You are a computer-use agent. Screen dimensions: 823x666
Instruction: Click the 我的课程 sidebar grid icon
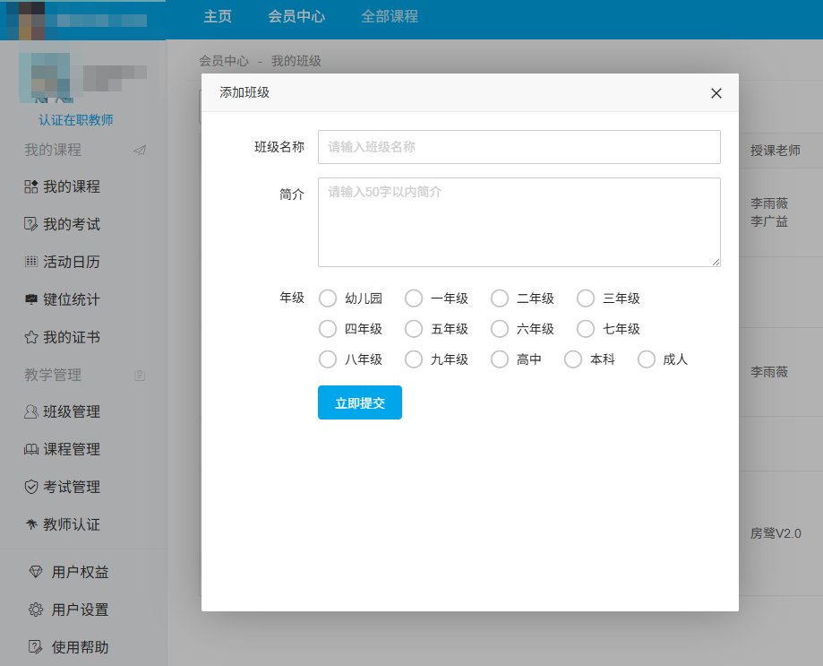pyautogui.click(x=30, y=187)
